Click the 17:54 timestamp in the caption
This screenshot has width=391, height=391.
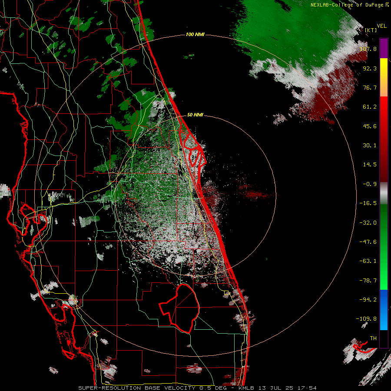point(308,388)
